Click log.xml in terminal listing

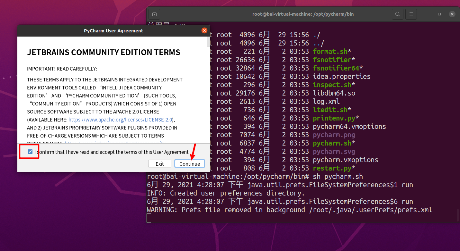click(326, 101)
